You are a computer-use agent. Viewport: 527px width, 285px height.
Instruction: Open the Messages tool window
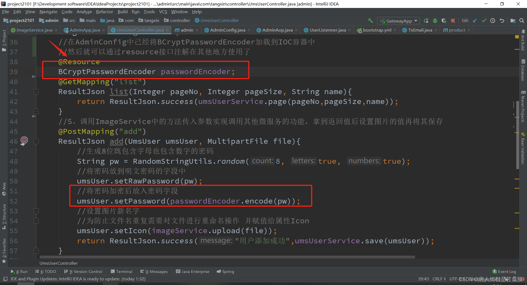click(154, 272)
